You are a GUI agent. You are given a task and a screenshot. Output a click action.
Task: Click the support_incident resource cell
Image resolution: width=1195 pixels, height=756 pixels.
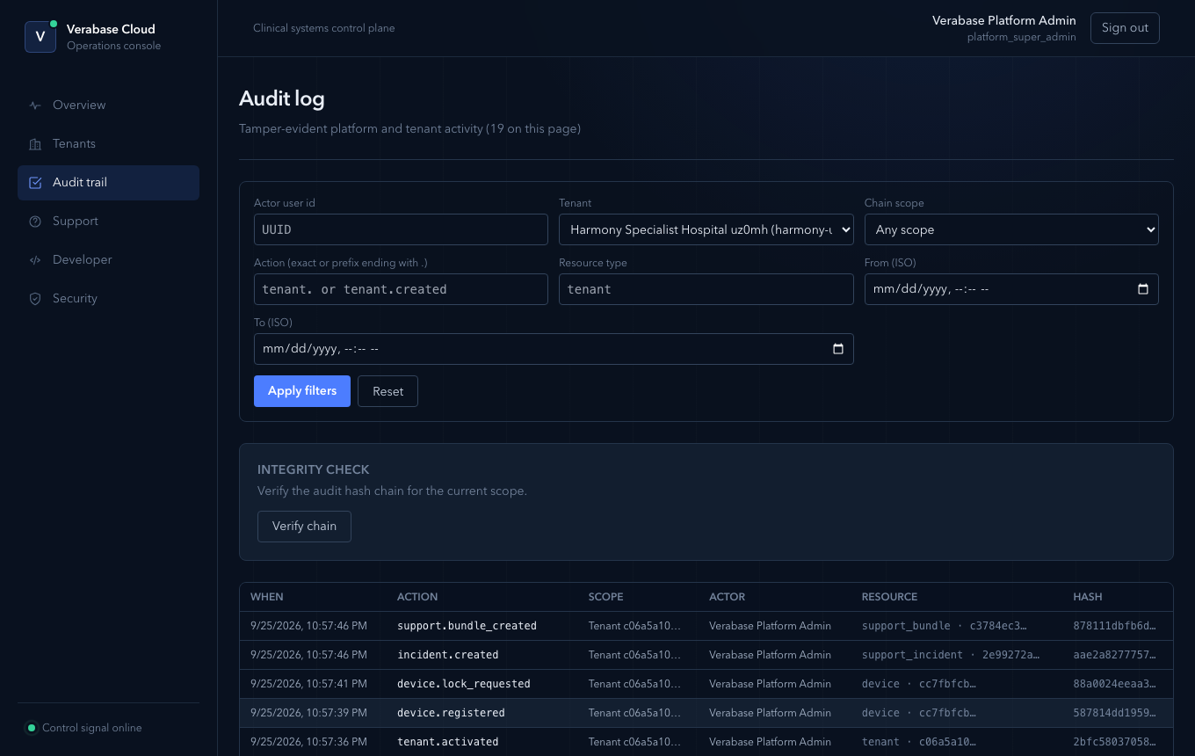(x=951, y=655)
